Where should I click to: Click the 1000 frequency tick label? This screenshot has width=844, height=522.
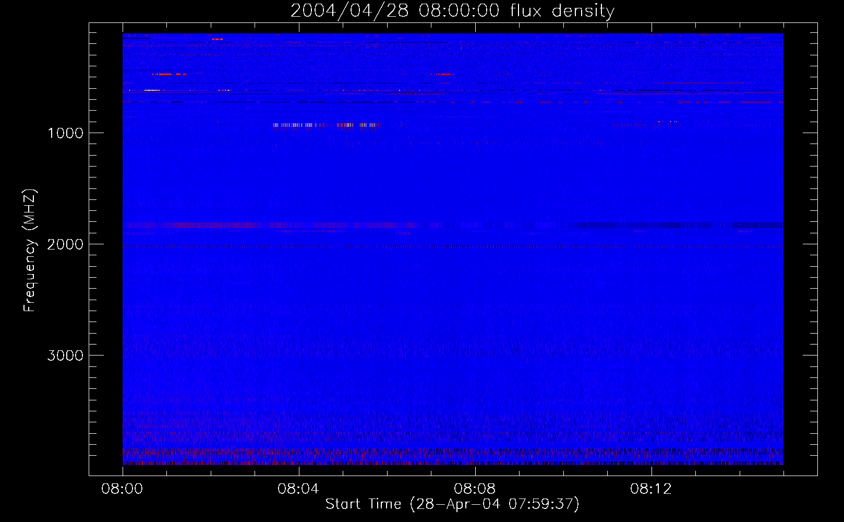click(65, 133)
